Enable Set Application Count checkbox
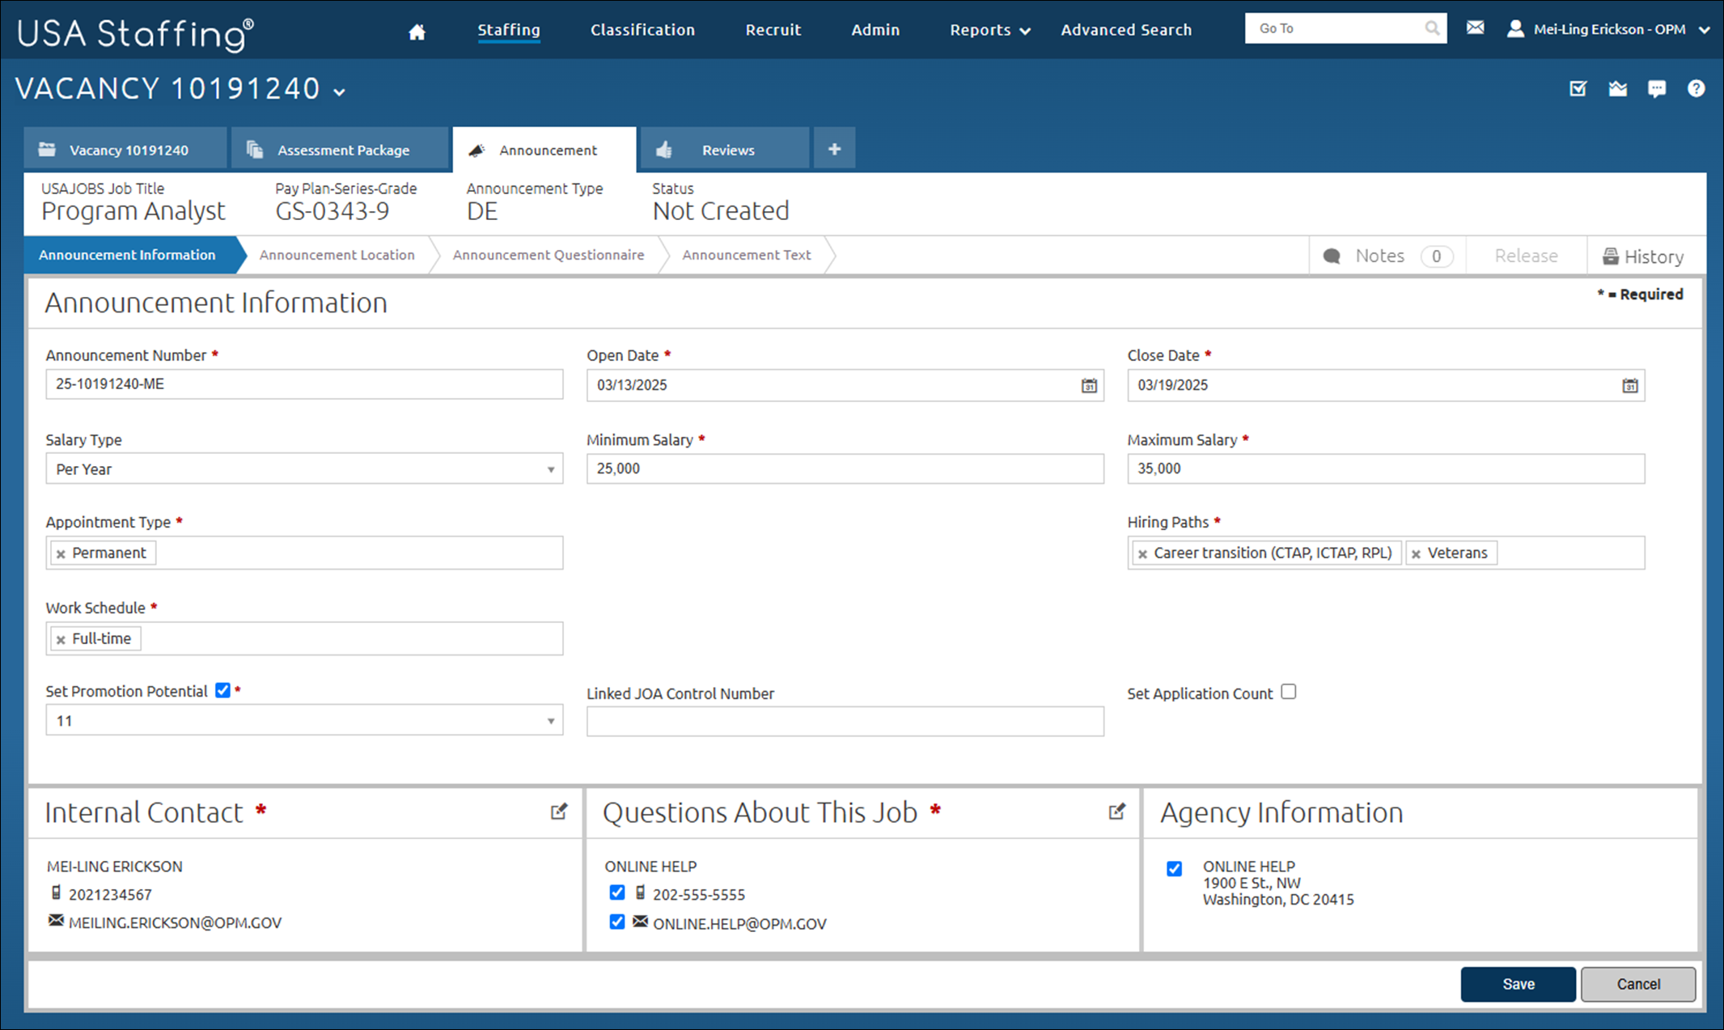Viewport: 1724px width, 1030px height. pyautogui.click(x=1289, y=692)
